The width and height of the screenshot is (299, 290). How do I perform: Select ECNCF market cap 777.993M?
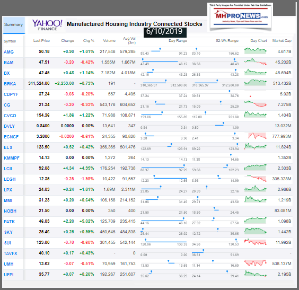(x=282, y=136)
